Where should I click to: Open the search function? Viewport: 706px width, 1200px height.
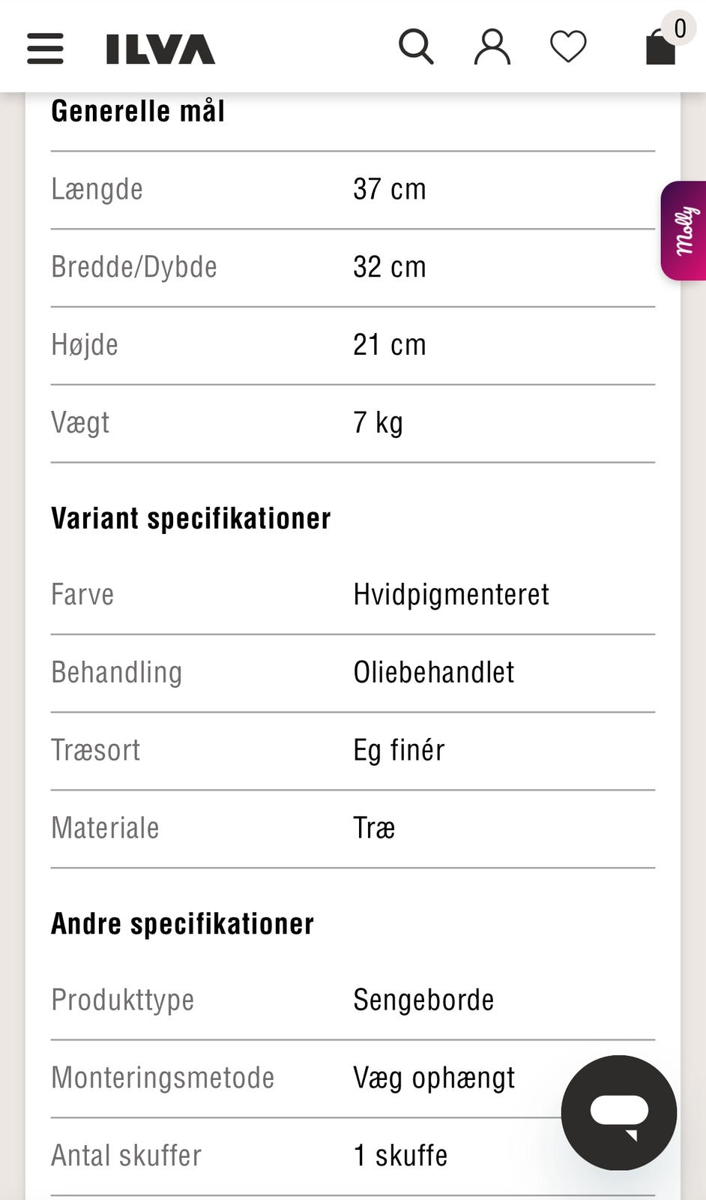tap(416, 46)
